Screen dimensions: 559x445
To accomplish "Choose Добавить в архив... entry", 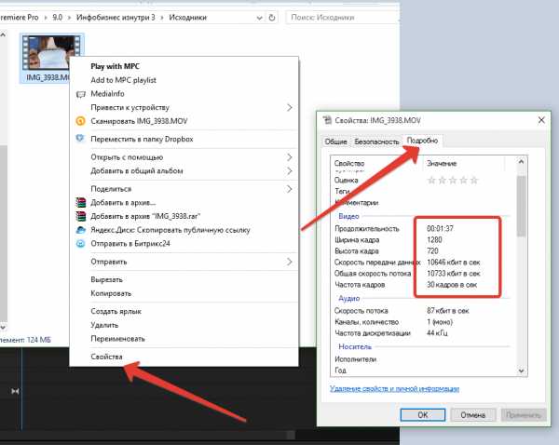I will pyautogui.click(x=123, y=202).
